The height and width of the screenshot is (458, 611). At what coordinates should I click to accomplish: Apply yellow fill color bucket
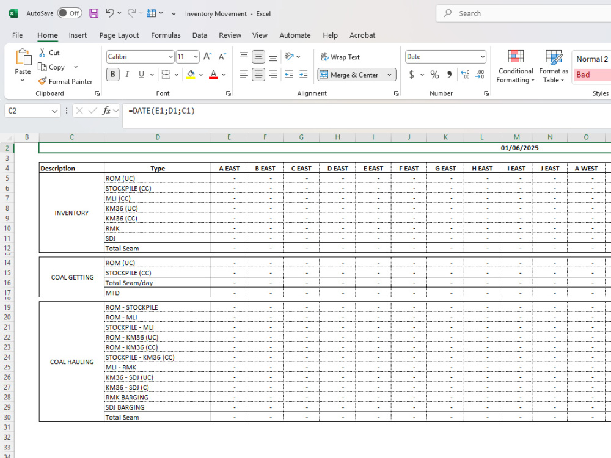tap(191, 75)
